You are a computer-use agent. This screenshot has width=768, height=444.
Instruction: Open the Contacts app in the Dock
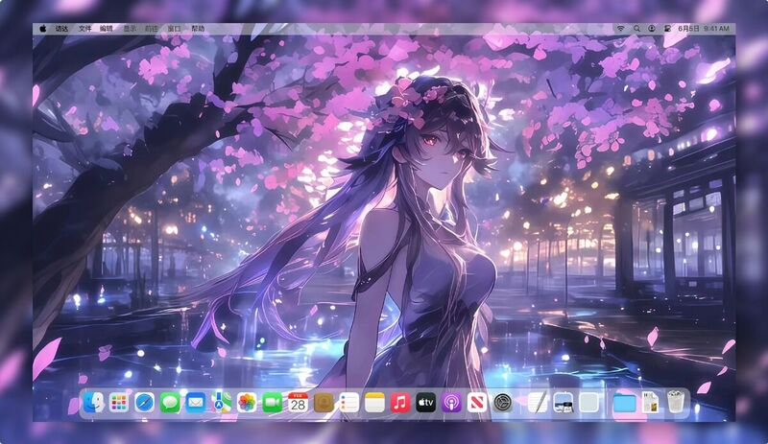(324, 403)
